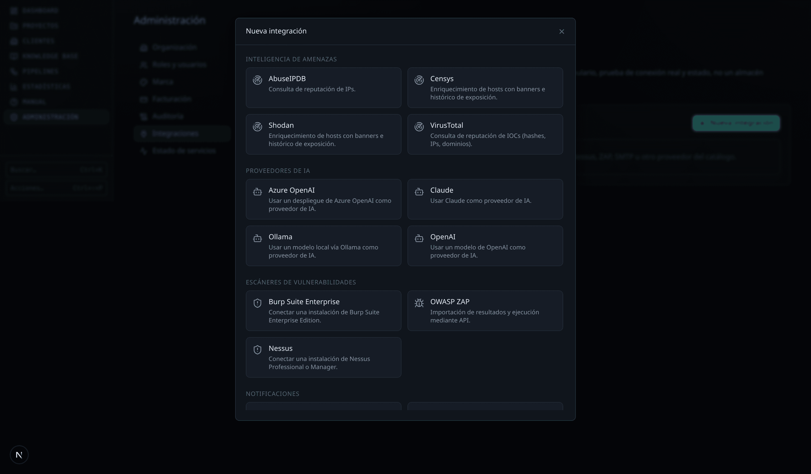Focus the Acciones command field in background sidebar
The image size is (811, 474).
(56, 188)
